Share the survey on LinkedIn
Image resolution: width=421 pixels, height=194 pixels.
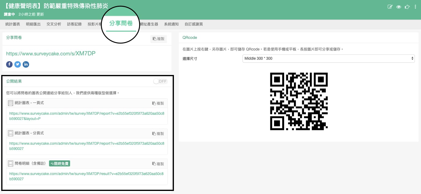pos(26,64)
